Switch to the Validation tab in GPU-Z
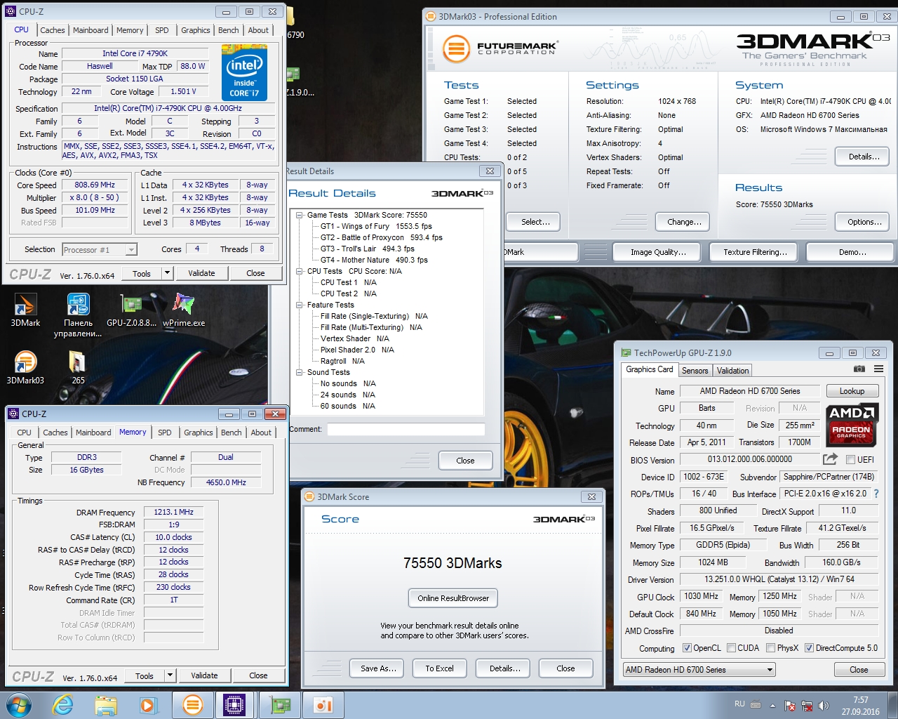898x719 pixels. [732, 371]
